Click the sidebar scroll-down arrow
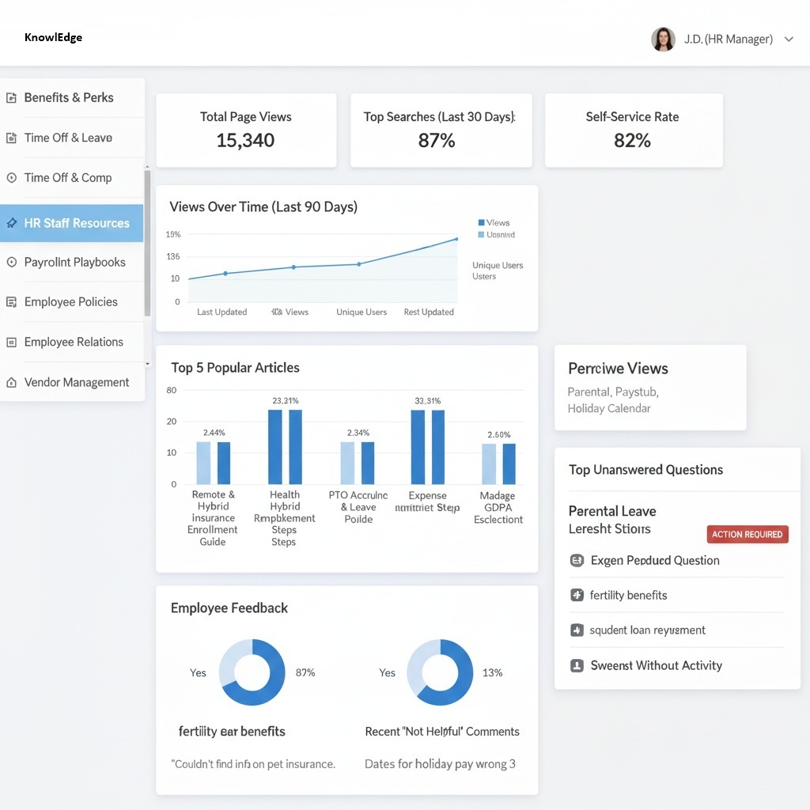This screenshot has width=810, height=810. (x=147, y=363)
